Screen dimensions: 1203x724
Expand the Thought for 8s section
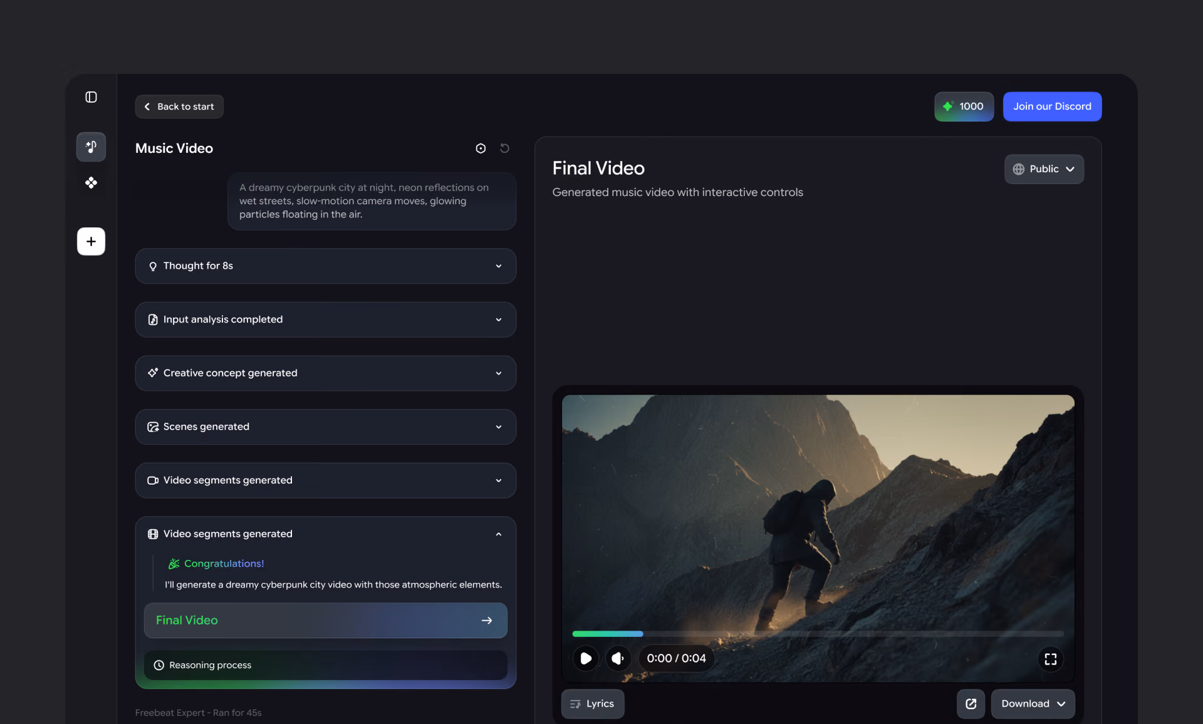326,266
